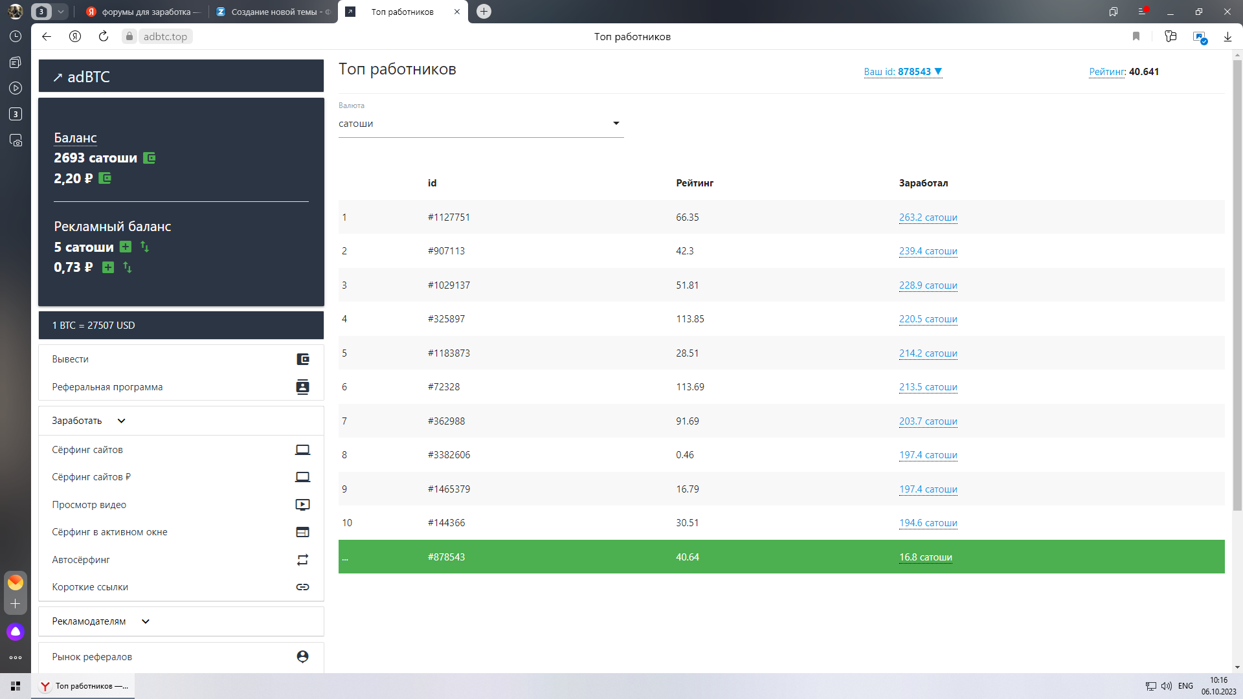
Task: Click the Просмотр видео play icon
Action: point(302,505)
